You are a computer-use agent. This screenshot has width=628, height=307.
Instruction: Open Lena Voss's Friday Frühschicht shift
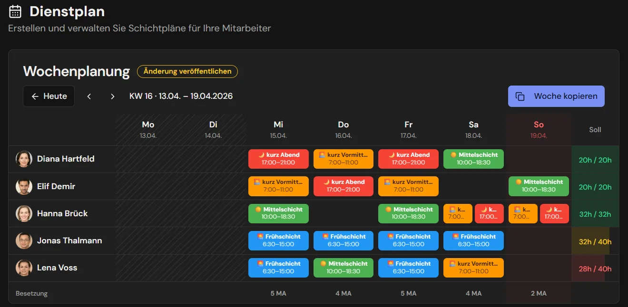408,268
